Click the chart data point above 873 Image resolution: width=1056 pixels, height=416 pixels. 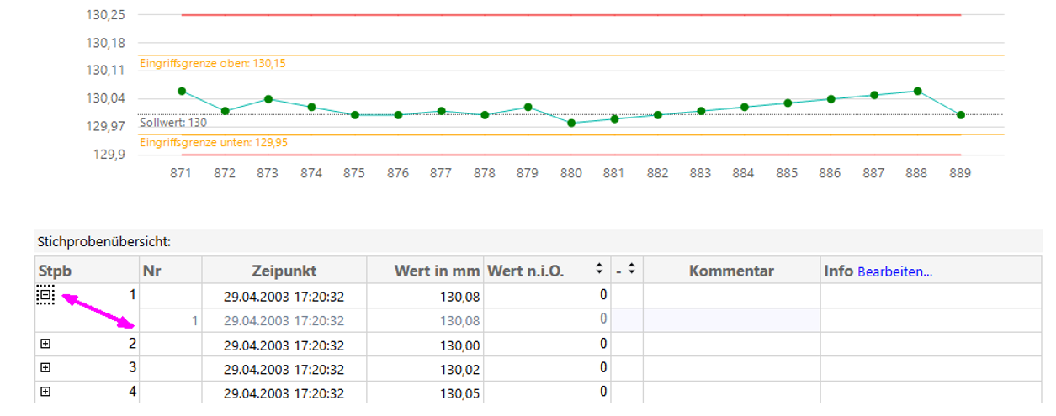[268, 99]
